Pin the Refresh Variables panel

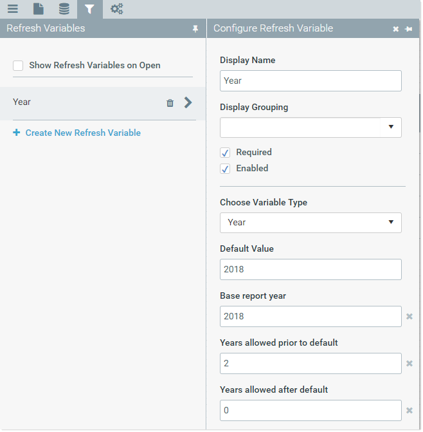(x=195, y=29)
